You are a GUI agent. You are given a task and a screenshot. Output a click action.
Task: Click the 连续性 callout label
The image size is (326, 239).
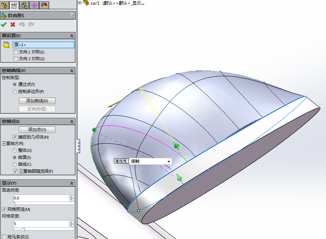121,161
